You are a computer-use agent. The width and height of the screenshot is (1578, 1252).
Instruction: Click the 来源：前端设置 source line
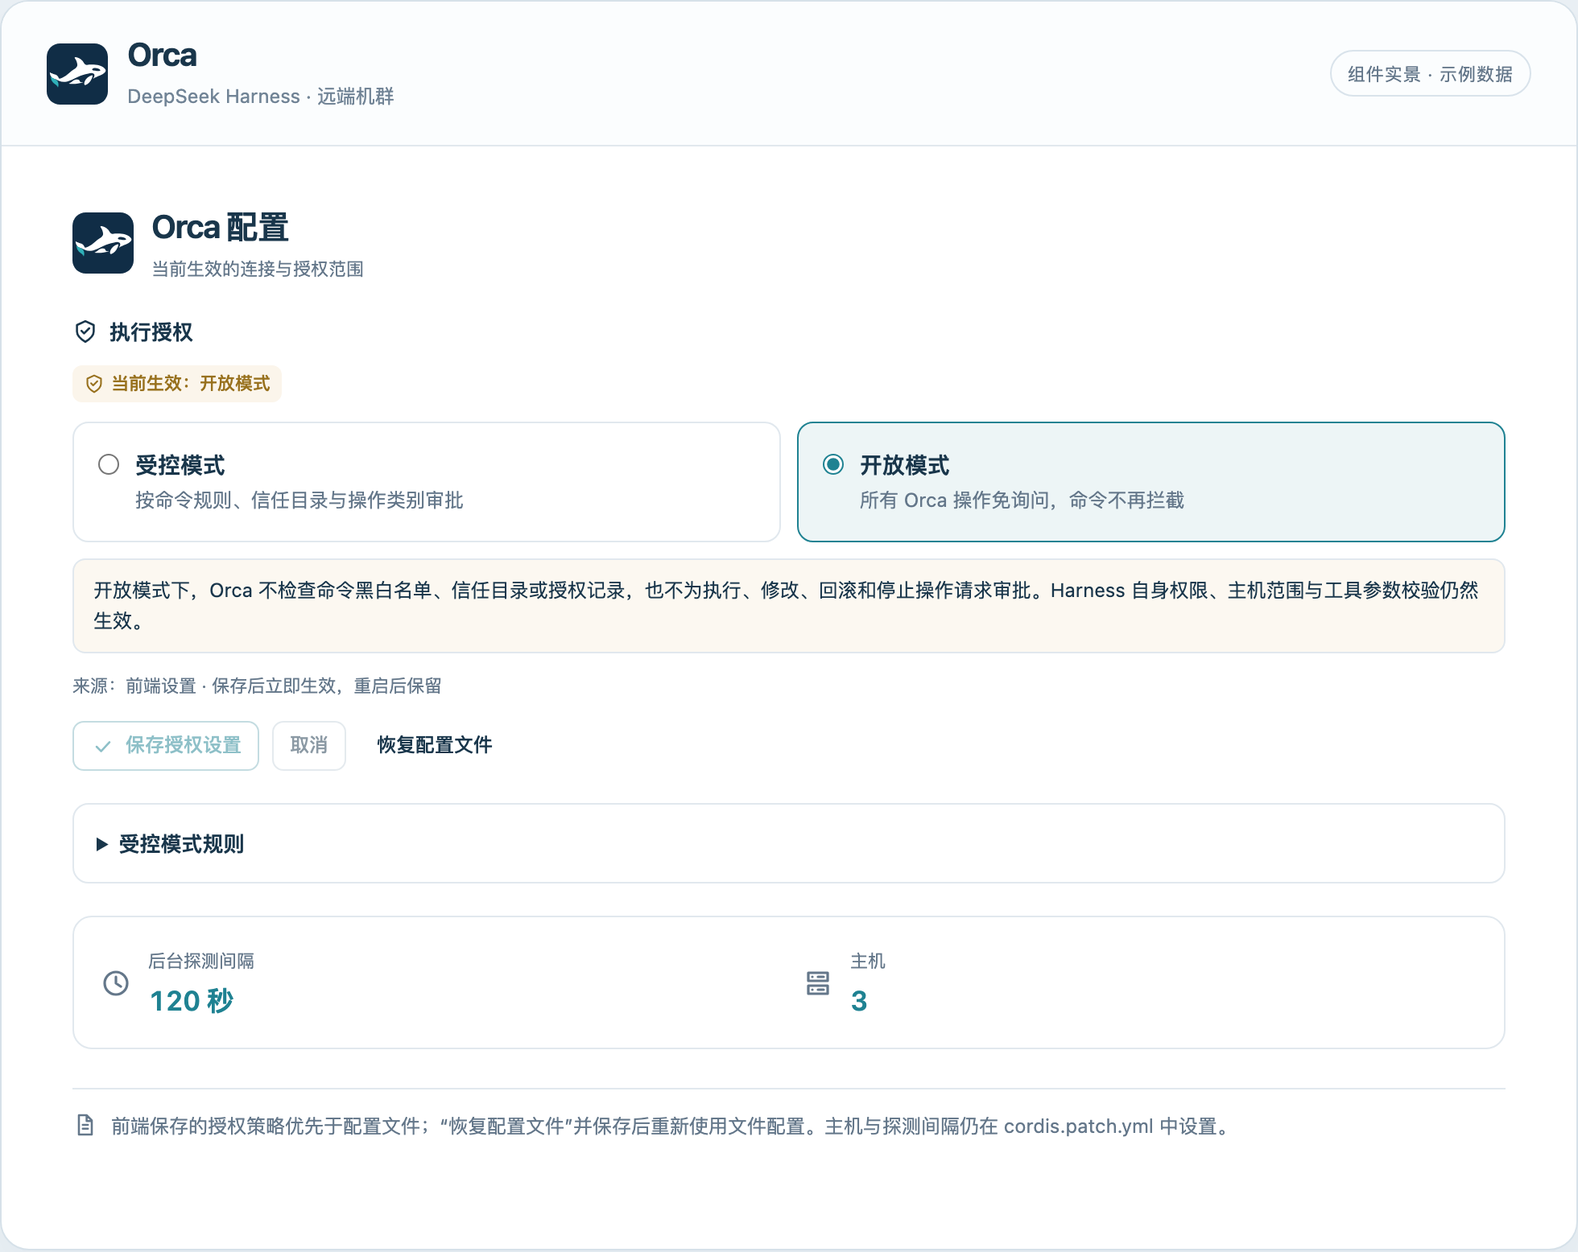point(257,686)
